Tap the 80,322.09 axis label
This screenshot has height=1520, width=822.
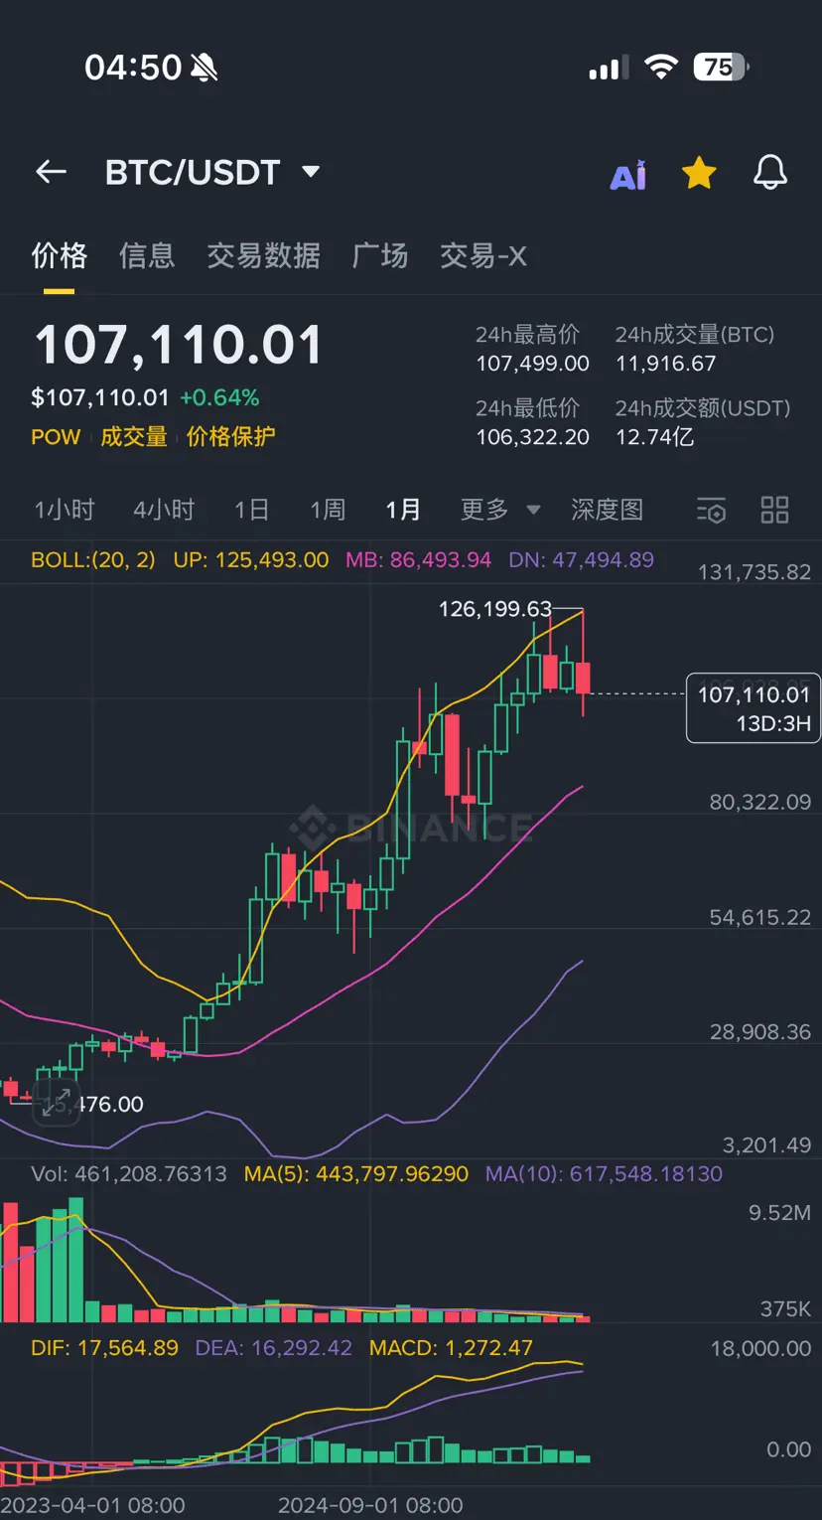pos(759,802)
